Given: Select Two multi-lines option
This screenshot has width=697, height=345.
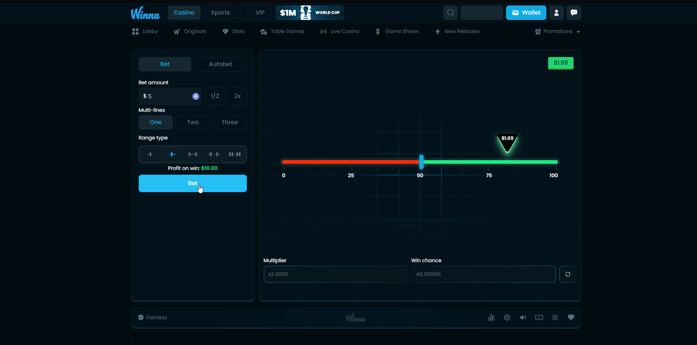Looking at the screenshot, I should click(193, 122).
